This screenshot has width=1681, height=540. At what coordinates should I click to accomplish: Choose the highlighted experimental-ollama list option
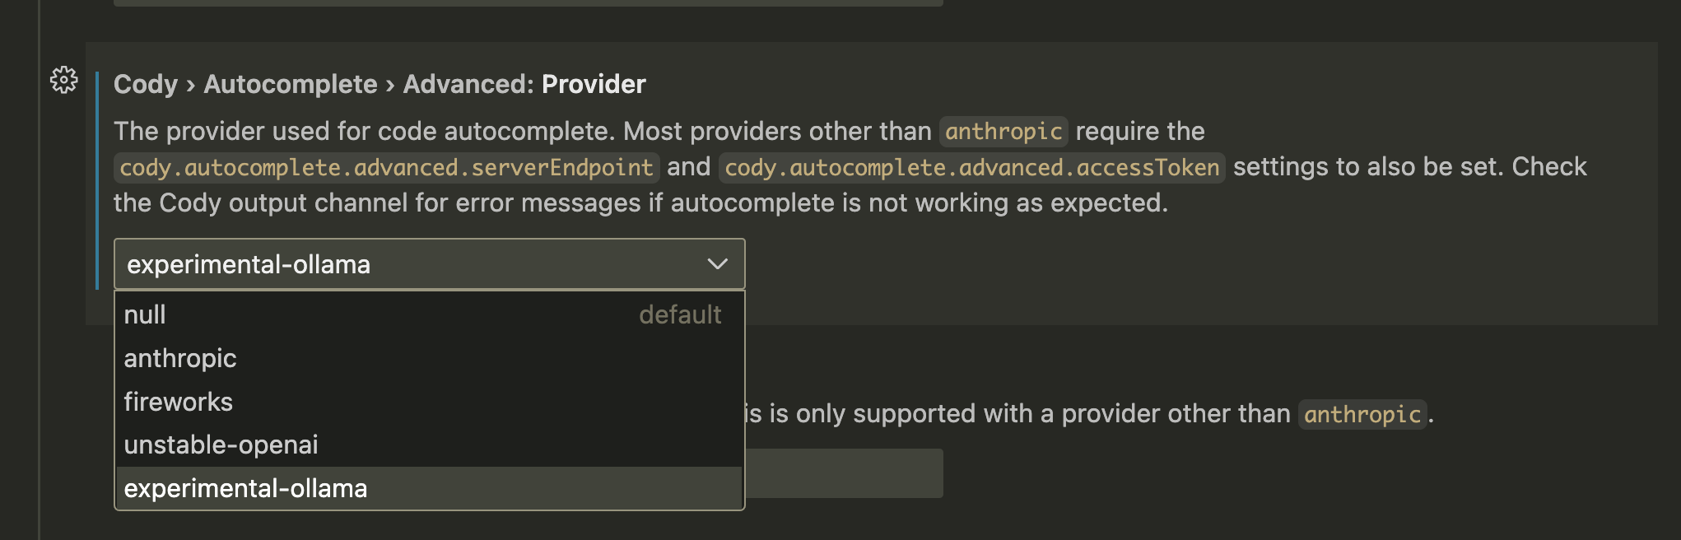(245, 488)
